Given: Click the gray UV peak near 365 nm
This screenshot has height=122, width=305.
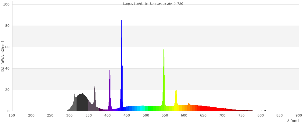Looking at the screenshot, I should [x=95, y=99].
